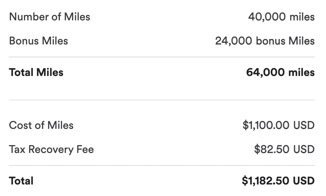The height and width of the screenshot is (196, 326).
Task: Click the $1,100.00 USD amount
Action: [x=278, y=125]
